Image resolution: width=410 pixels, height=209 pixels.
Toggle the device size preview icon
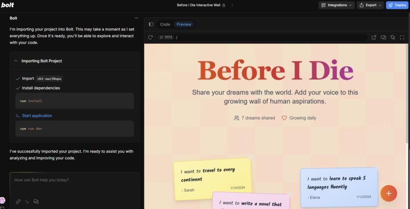pos(384,37)
